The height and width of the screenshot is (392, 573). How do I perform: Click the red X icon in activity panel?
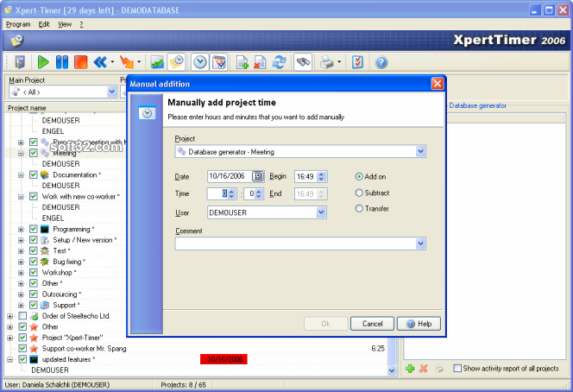pyautogui.click(x=424, y=368)
